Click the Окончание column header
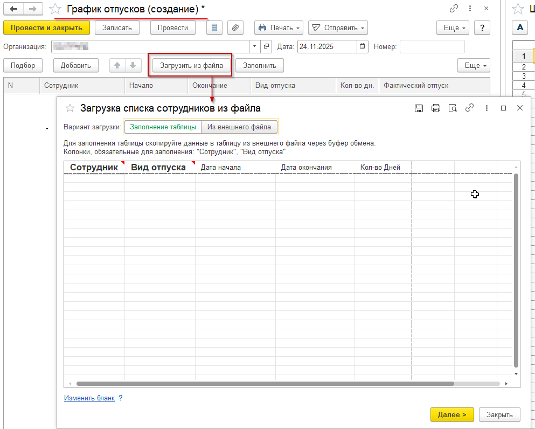 coord(219,85)
